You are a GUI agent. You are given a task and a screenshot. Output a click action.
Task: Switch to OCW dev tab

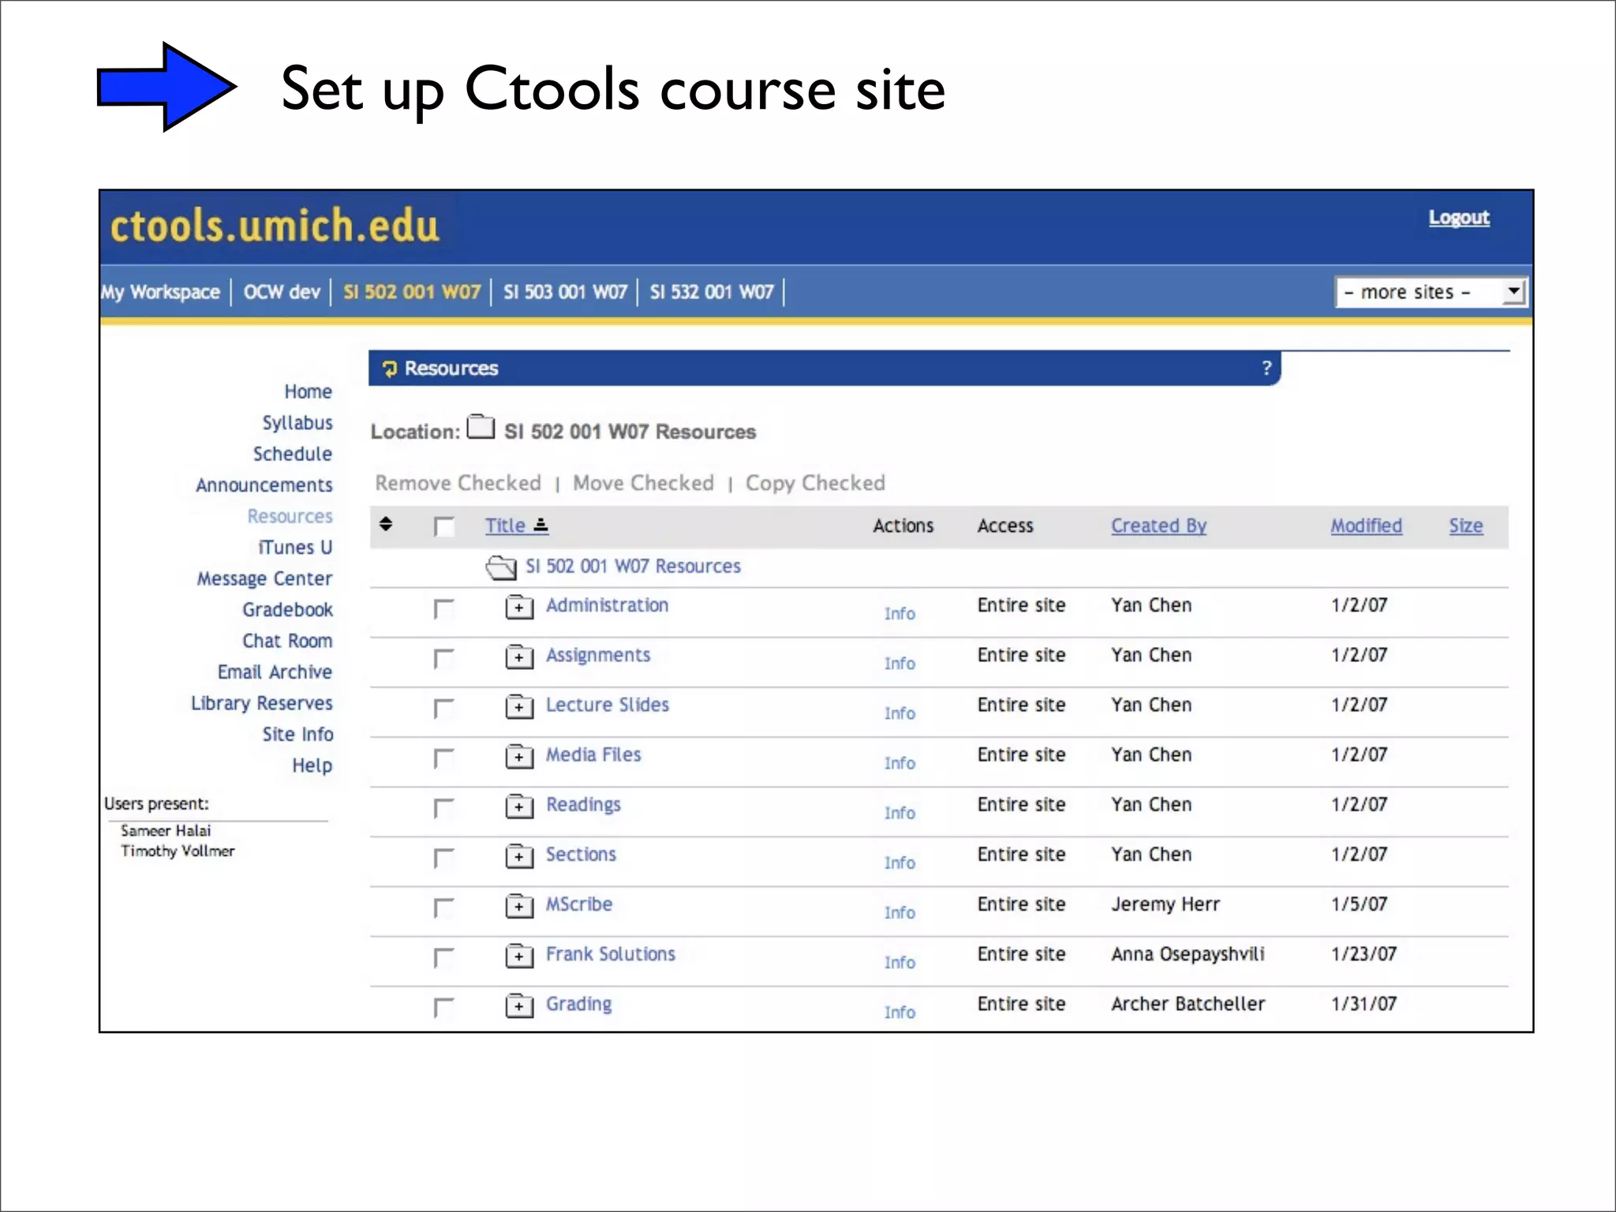point(282,292)
